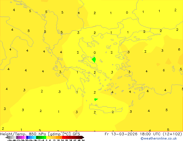Click the green patch near Euboea island
This screenshot has width=183, height=141.
click(x=94, y=60)
